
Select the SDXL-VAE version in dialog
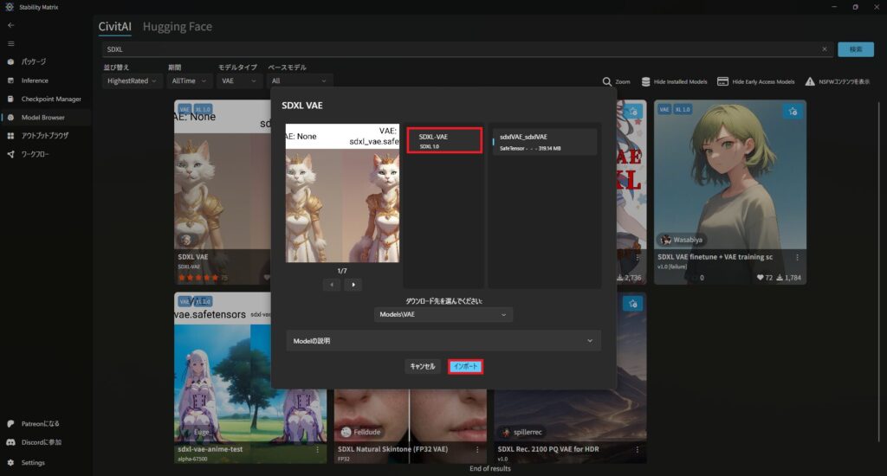tap(444, 140)
